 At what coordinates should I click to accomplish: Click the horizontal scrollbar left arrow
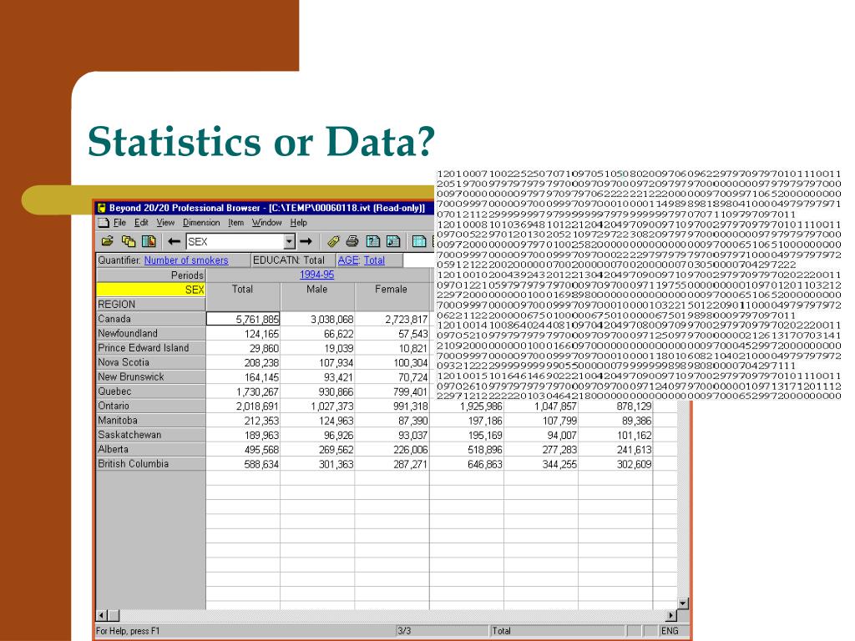101,615
